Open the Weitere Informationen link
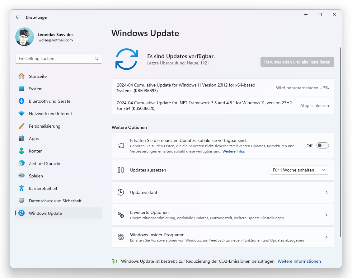This screenshot has height=278, width=352. click(x=299, y=262)
